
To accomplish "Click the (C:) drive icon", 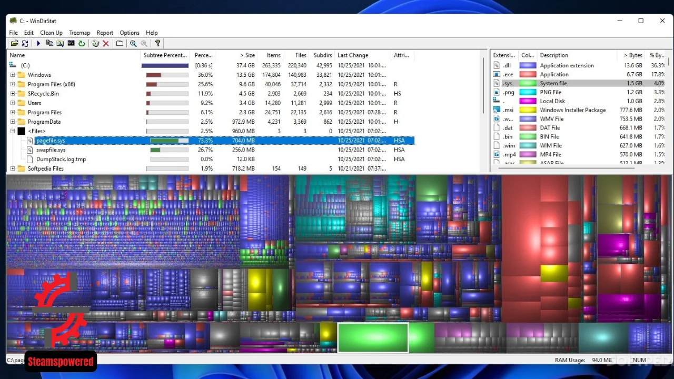I will point(14,65).
